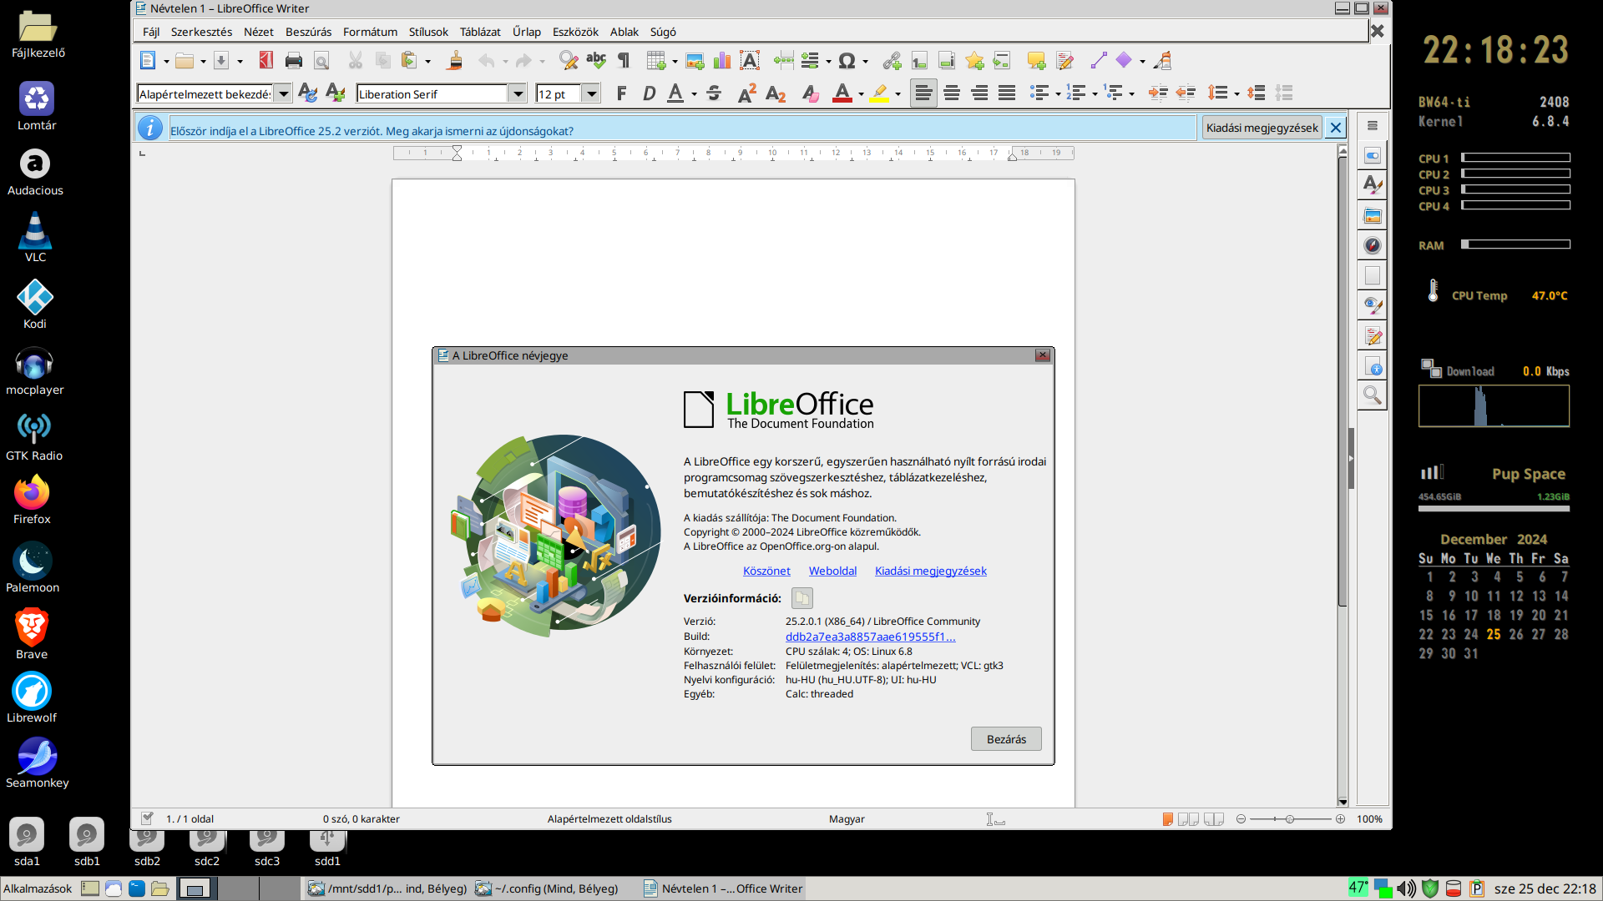Screen dimensions: 1603x901
Task: Click Increase Indent icon
Action: 1158,93
